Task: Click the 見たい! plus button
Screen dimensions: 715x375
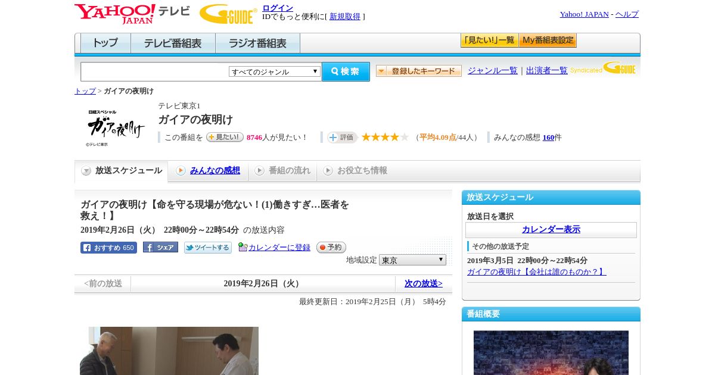Action: [225, 137]
